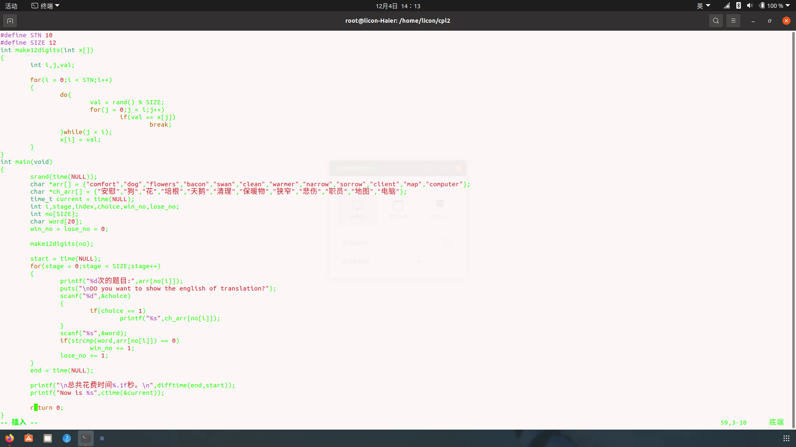Show the applications grid
This screenshot has width=796, height=447.
(x=786, y=438)
